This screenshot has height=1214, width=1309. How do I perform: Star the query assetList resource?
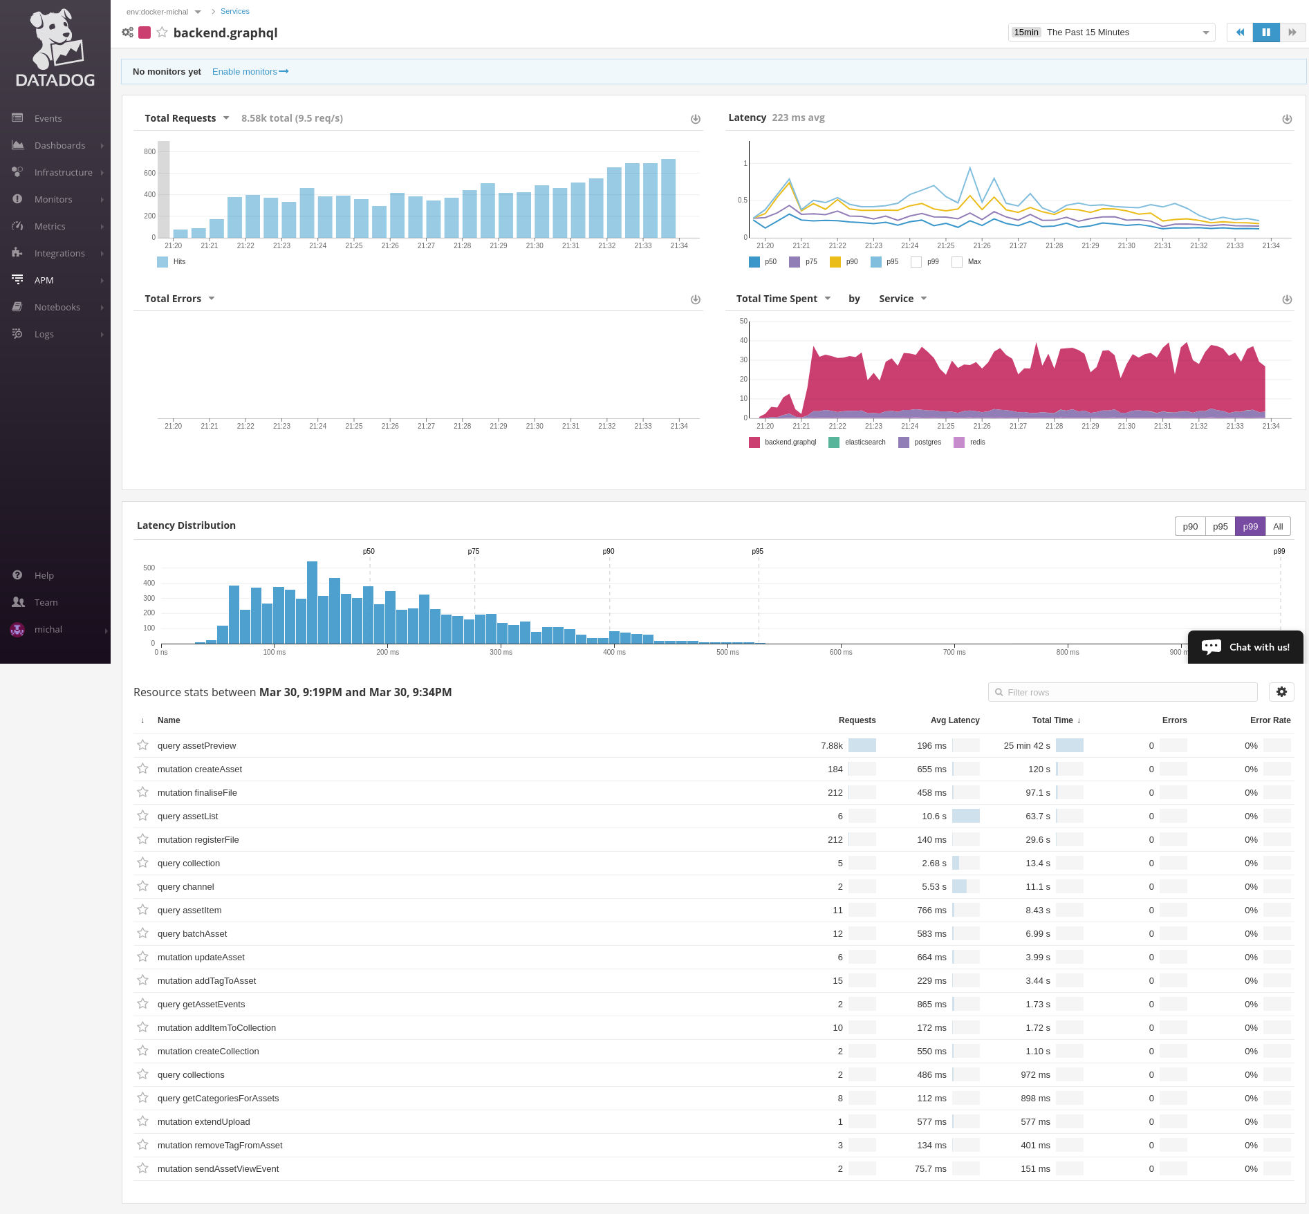(x=143, y=816)
